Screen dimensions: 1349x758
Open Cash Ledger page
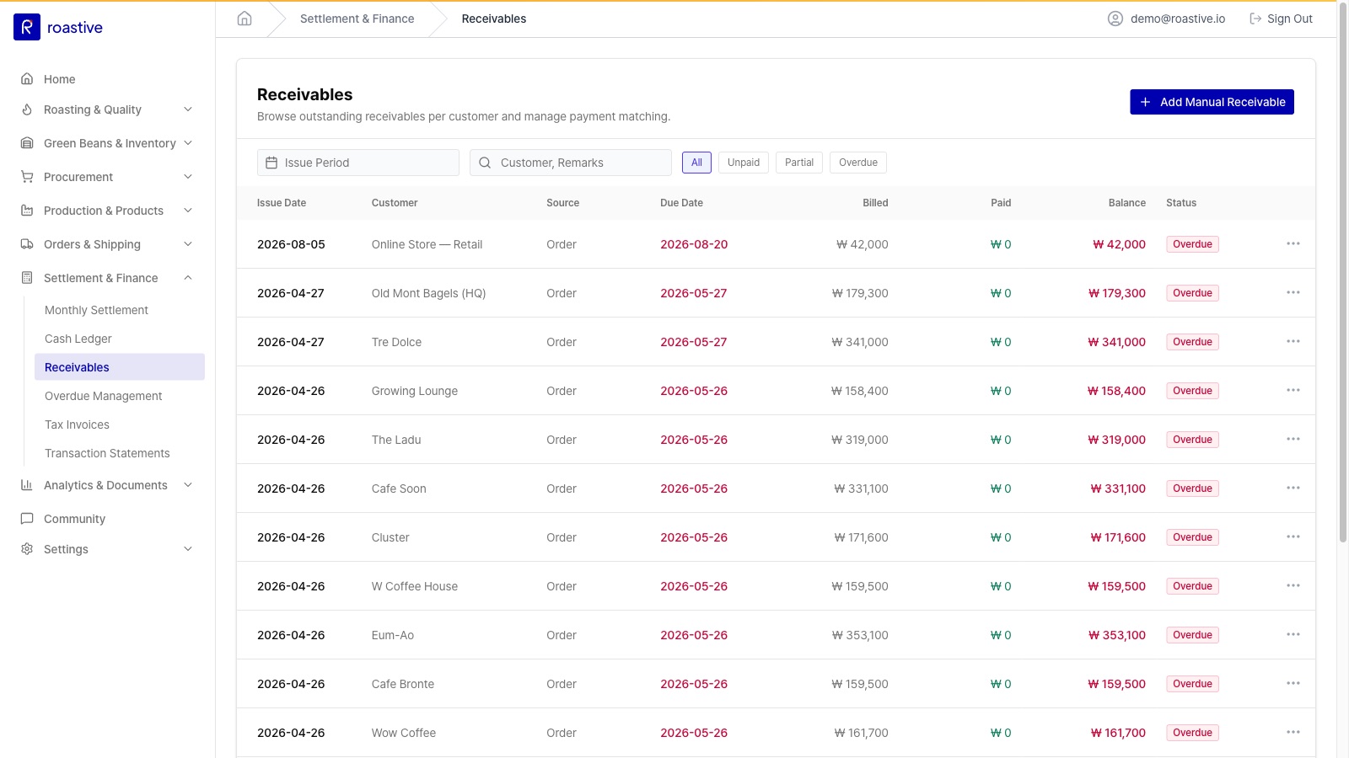point(78,339)
